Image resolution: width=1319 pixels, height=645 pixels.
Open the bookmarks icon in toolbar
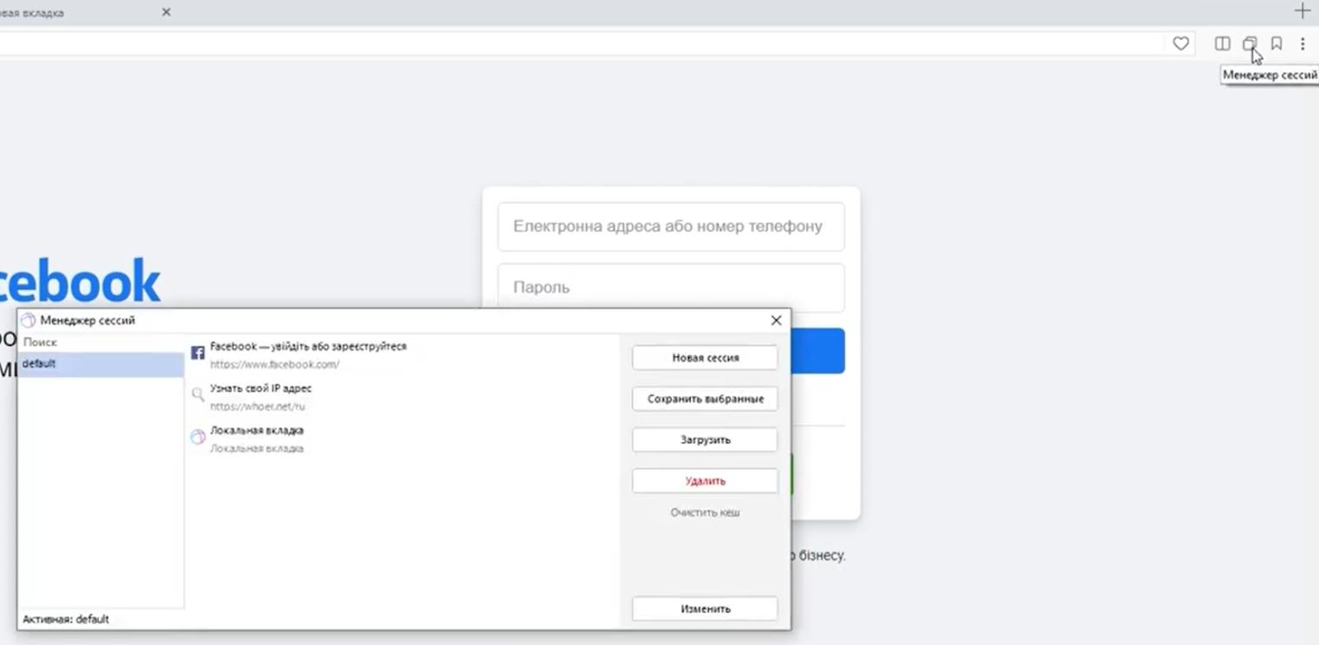[x=1276, y=43]
